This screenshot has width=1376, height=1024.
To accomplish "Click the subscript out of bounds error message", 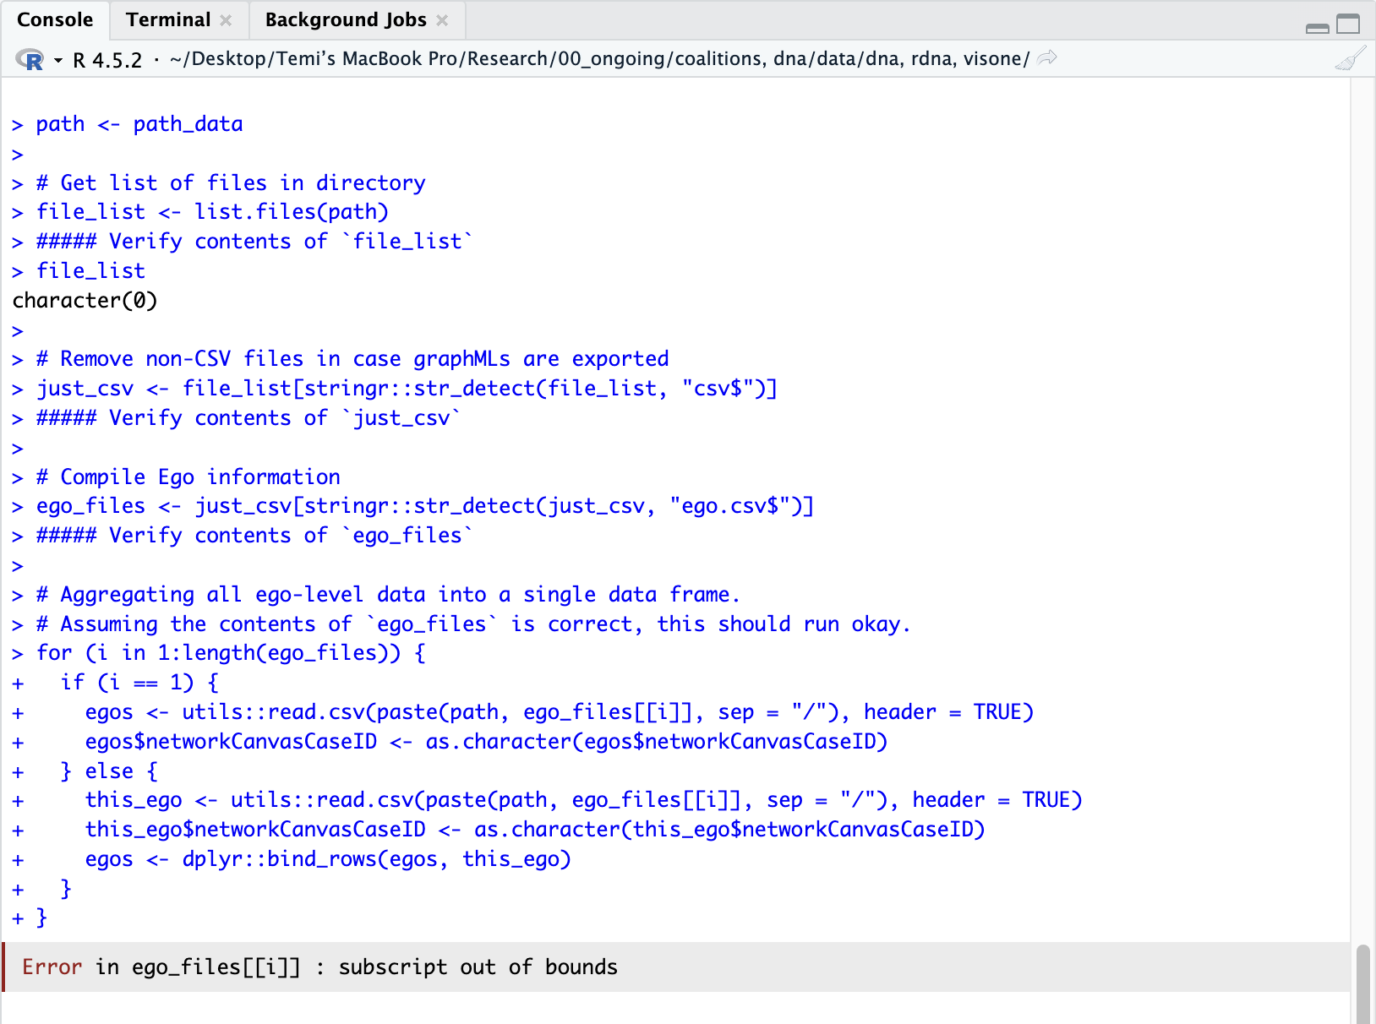I will click(478, 967).
